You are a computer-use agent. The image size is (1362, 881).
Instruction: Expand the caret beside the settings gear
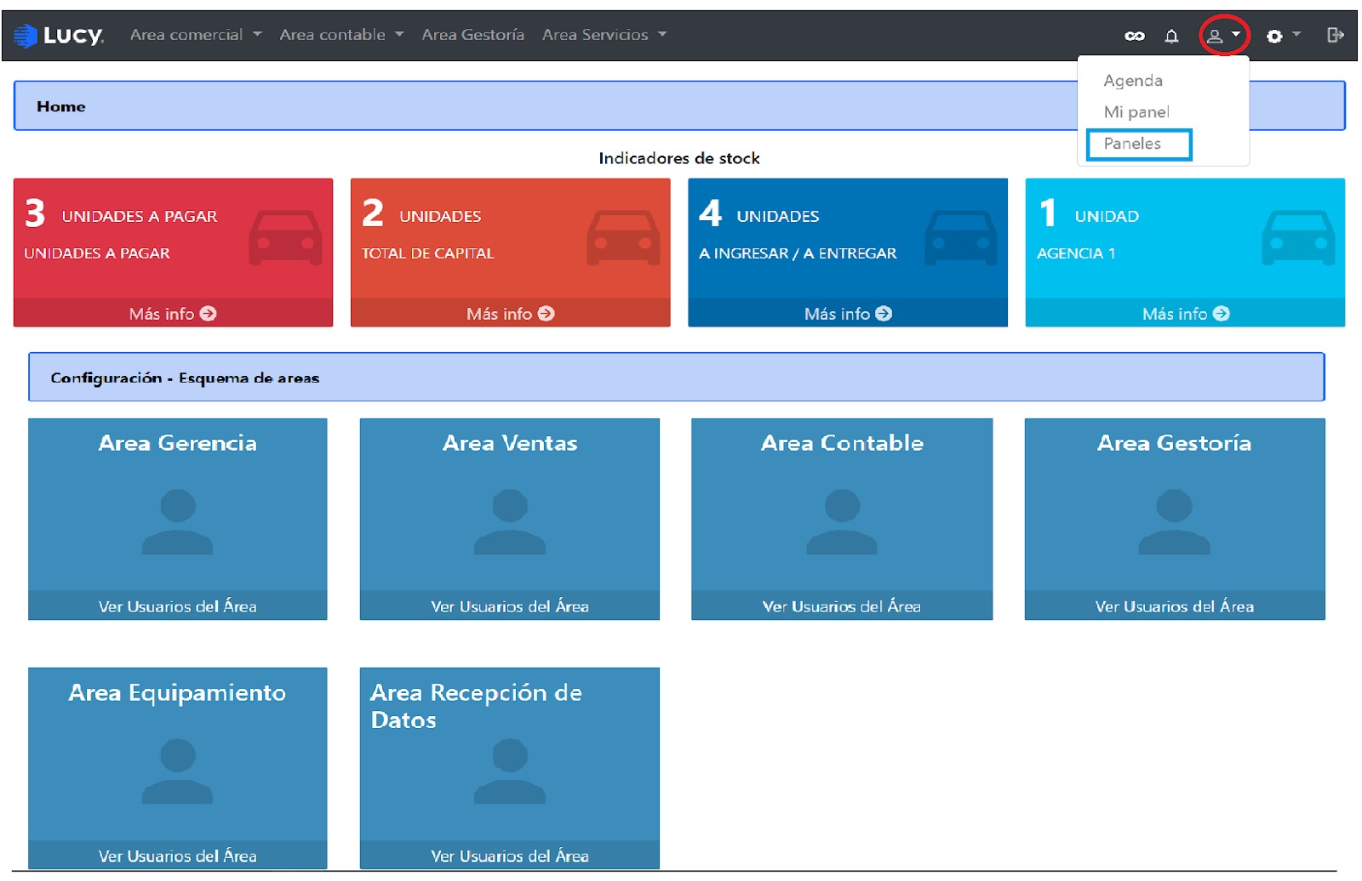[1296, 35]
